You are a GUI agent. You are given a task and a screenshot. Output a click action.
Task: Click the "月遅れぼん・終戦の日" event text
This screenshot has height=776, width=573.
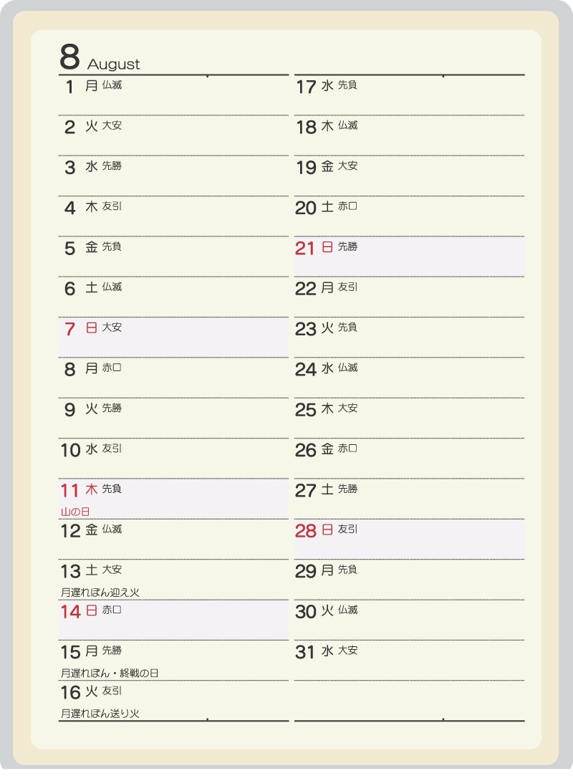click(x=110, y=674)
